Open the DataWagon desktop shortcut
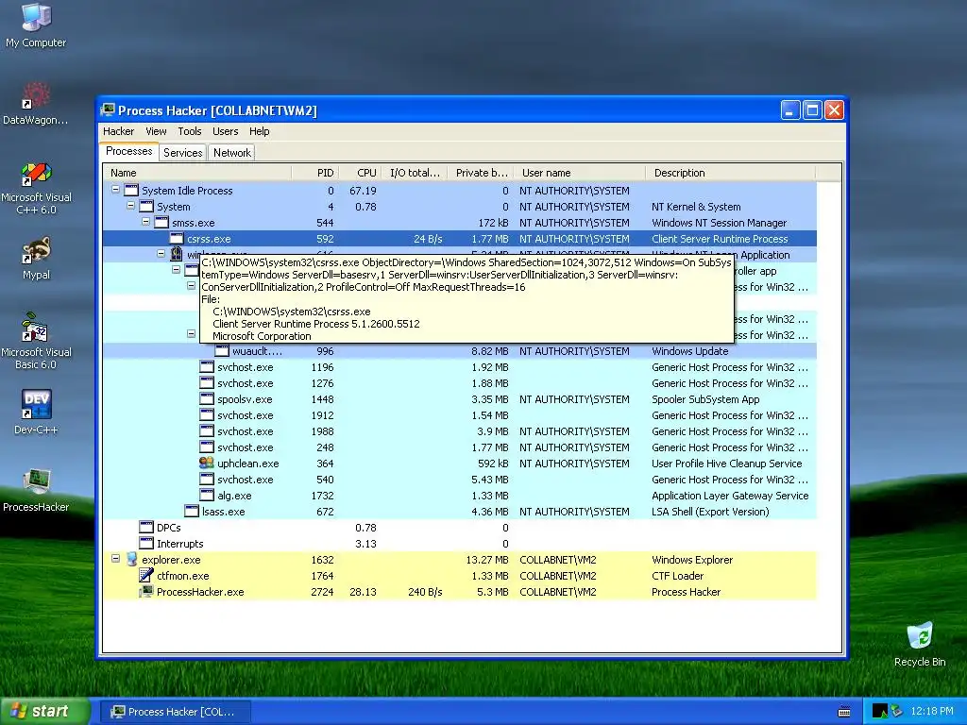 tap(36, 104)
